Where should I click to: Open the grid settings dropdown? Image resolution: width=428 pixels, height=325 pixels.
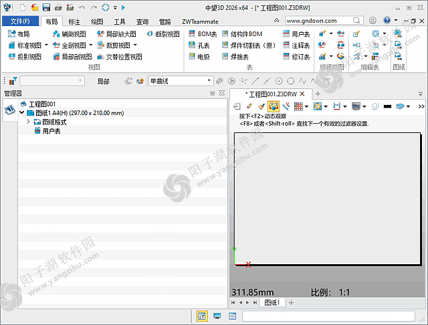tap(307, 106)
